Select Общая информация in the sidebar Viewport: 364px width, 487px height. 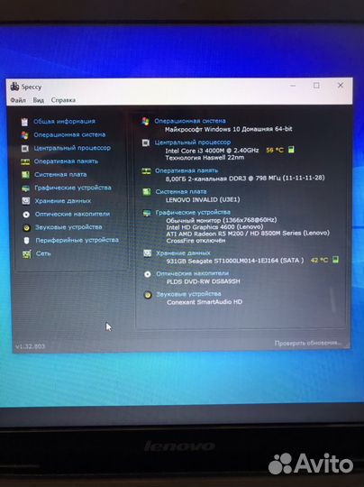coord(64,122)
